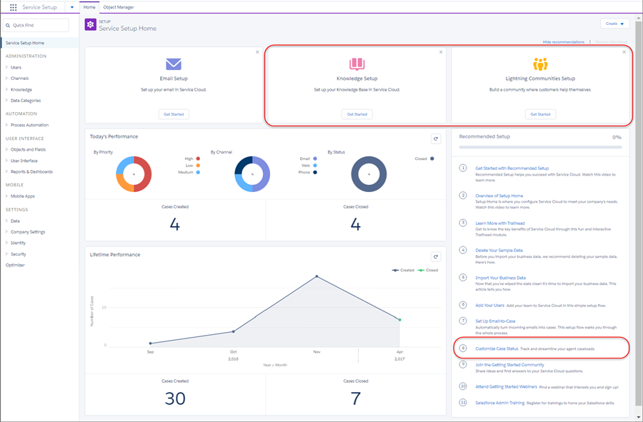643x422 pixels.
Task: Open the Customize Case Status link
Action: tap(497, 348)
